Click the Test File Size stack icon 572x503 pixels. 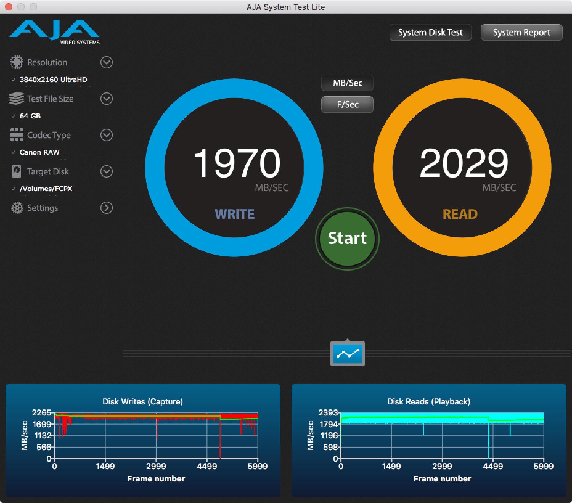point(16,99)
